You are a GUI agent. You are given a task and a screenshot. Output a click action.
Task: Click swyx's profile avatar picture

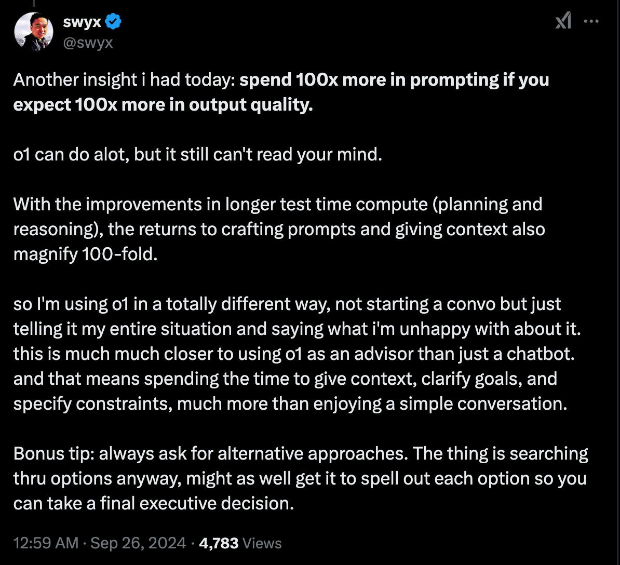click(x=33, y=32)
